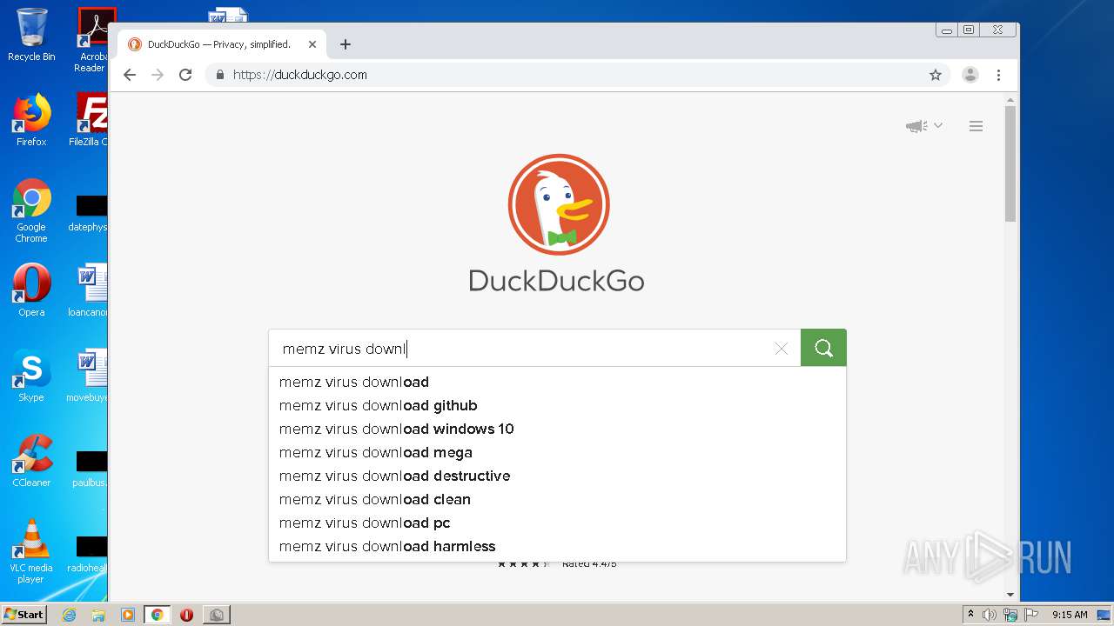Show hidden system tray icons
Viewport: 1114px width, 626px height.
[x=970, y=615]
